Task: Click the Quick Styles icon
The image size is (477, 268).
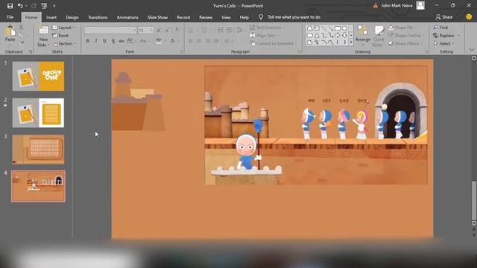Action: coord(379,35)
